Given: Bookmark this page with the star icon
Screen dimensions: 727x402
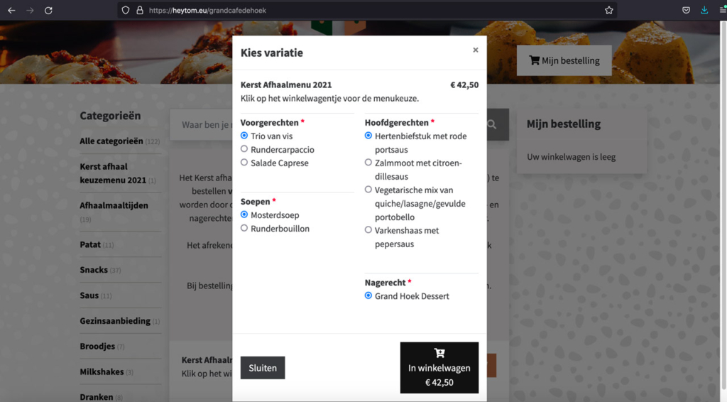Looking at the screenshot, I should click(x=608, y=10).
